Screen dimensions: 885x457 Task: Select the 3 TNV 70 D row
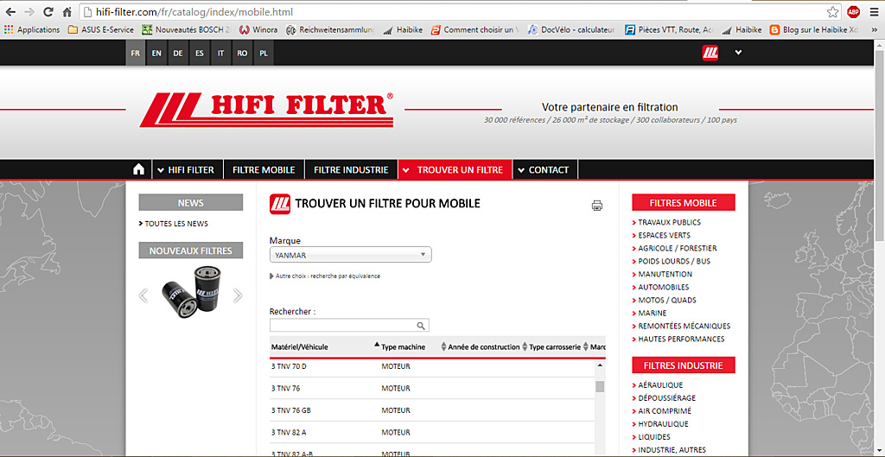(432, 367)
